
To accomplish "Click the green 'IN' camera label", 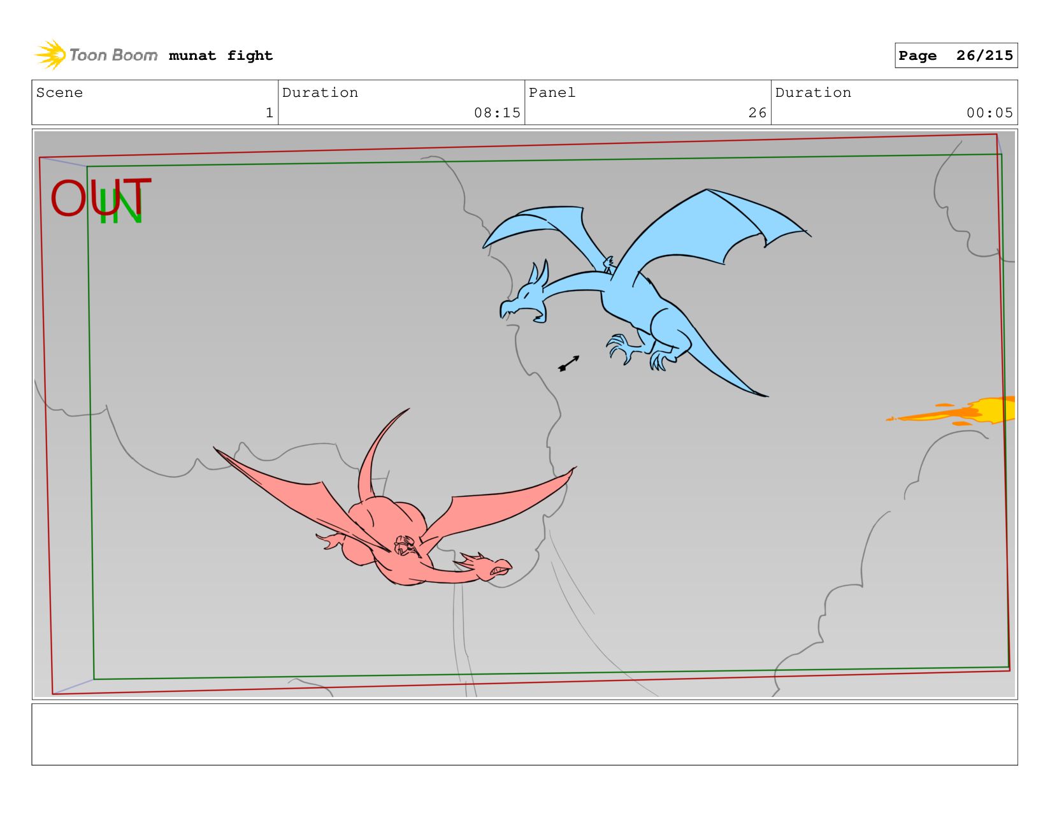I will [120, 206].
